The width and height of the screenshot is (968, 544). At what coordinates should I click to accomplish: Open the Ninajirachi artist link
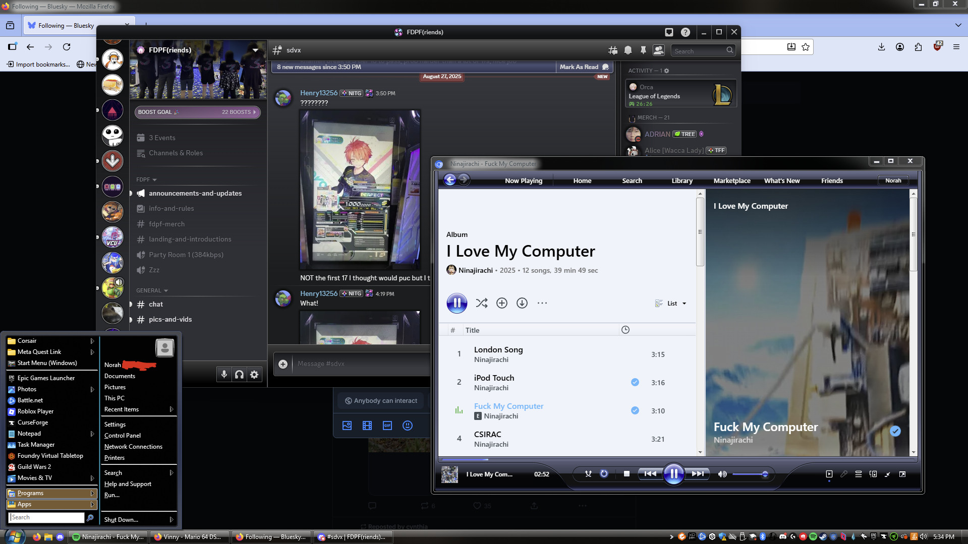click(475, 270)
